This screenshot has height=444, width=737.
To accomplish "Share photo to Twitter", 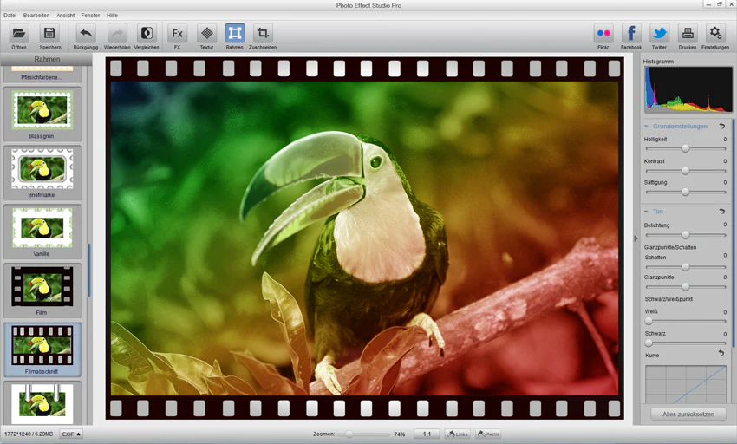I will pos(660,34).
